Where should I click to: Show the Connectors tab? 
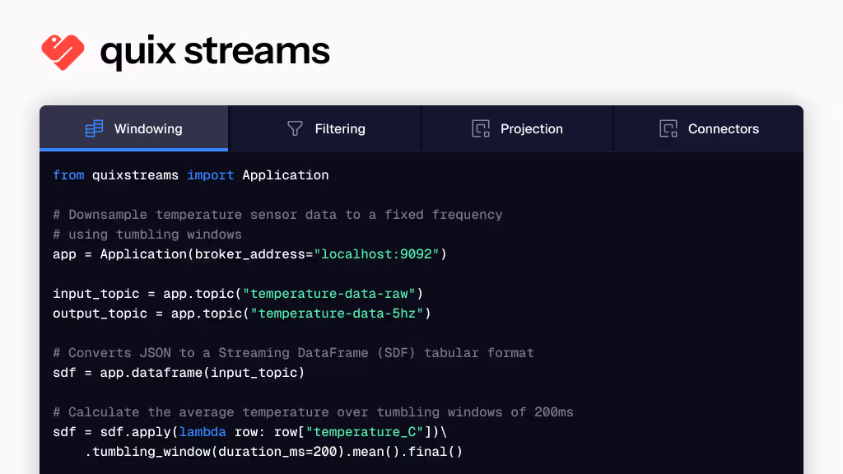709,128
